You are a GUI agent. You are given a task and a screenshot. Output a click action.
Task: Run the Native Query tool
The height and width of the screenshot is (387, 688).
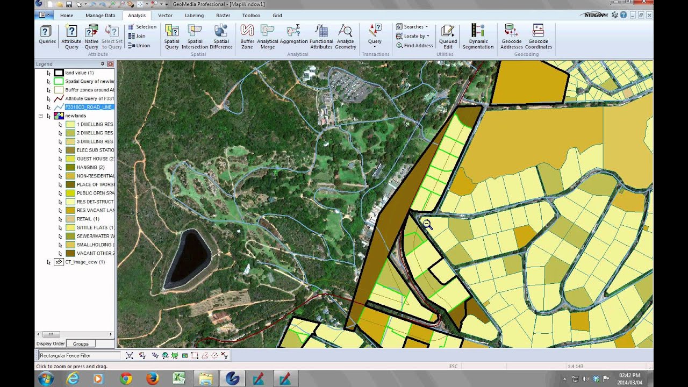point(91,37)
